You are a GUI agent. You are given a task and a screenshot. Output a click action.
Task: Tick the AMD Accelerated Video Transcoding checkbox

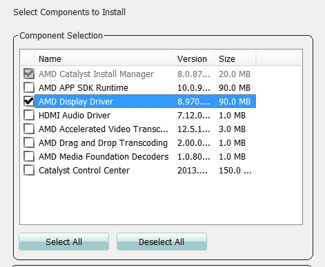coord(29,129)
